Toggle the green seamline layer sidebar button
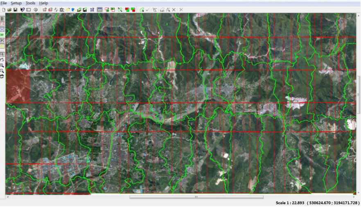 click(x=2, y=35)
